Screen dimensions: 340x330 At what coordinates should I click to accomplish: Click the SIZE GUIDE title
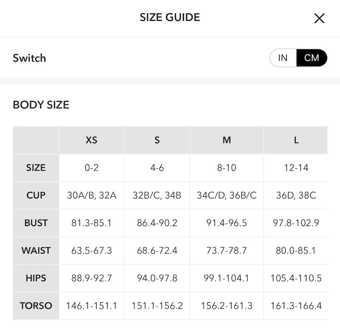tap(170, 17)
